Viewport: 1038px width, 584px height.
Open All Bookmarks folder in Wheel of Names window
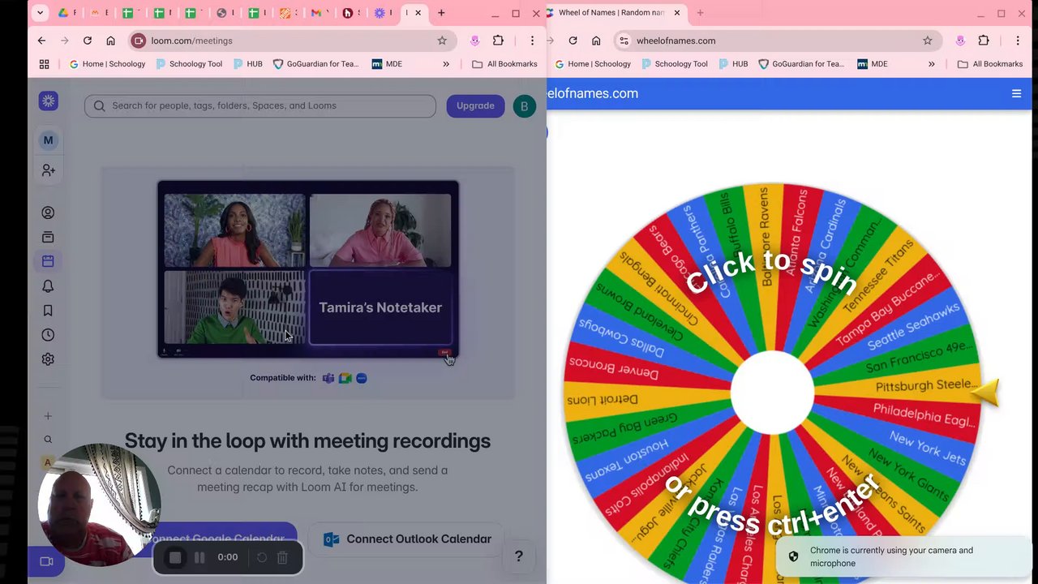(990, 64)
